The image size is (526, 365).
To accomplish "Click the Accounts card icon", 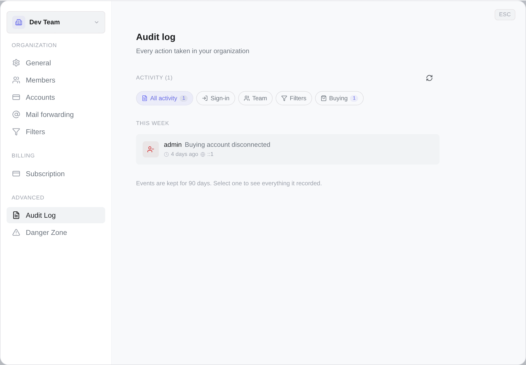I will 16,97.
